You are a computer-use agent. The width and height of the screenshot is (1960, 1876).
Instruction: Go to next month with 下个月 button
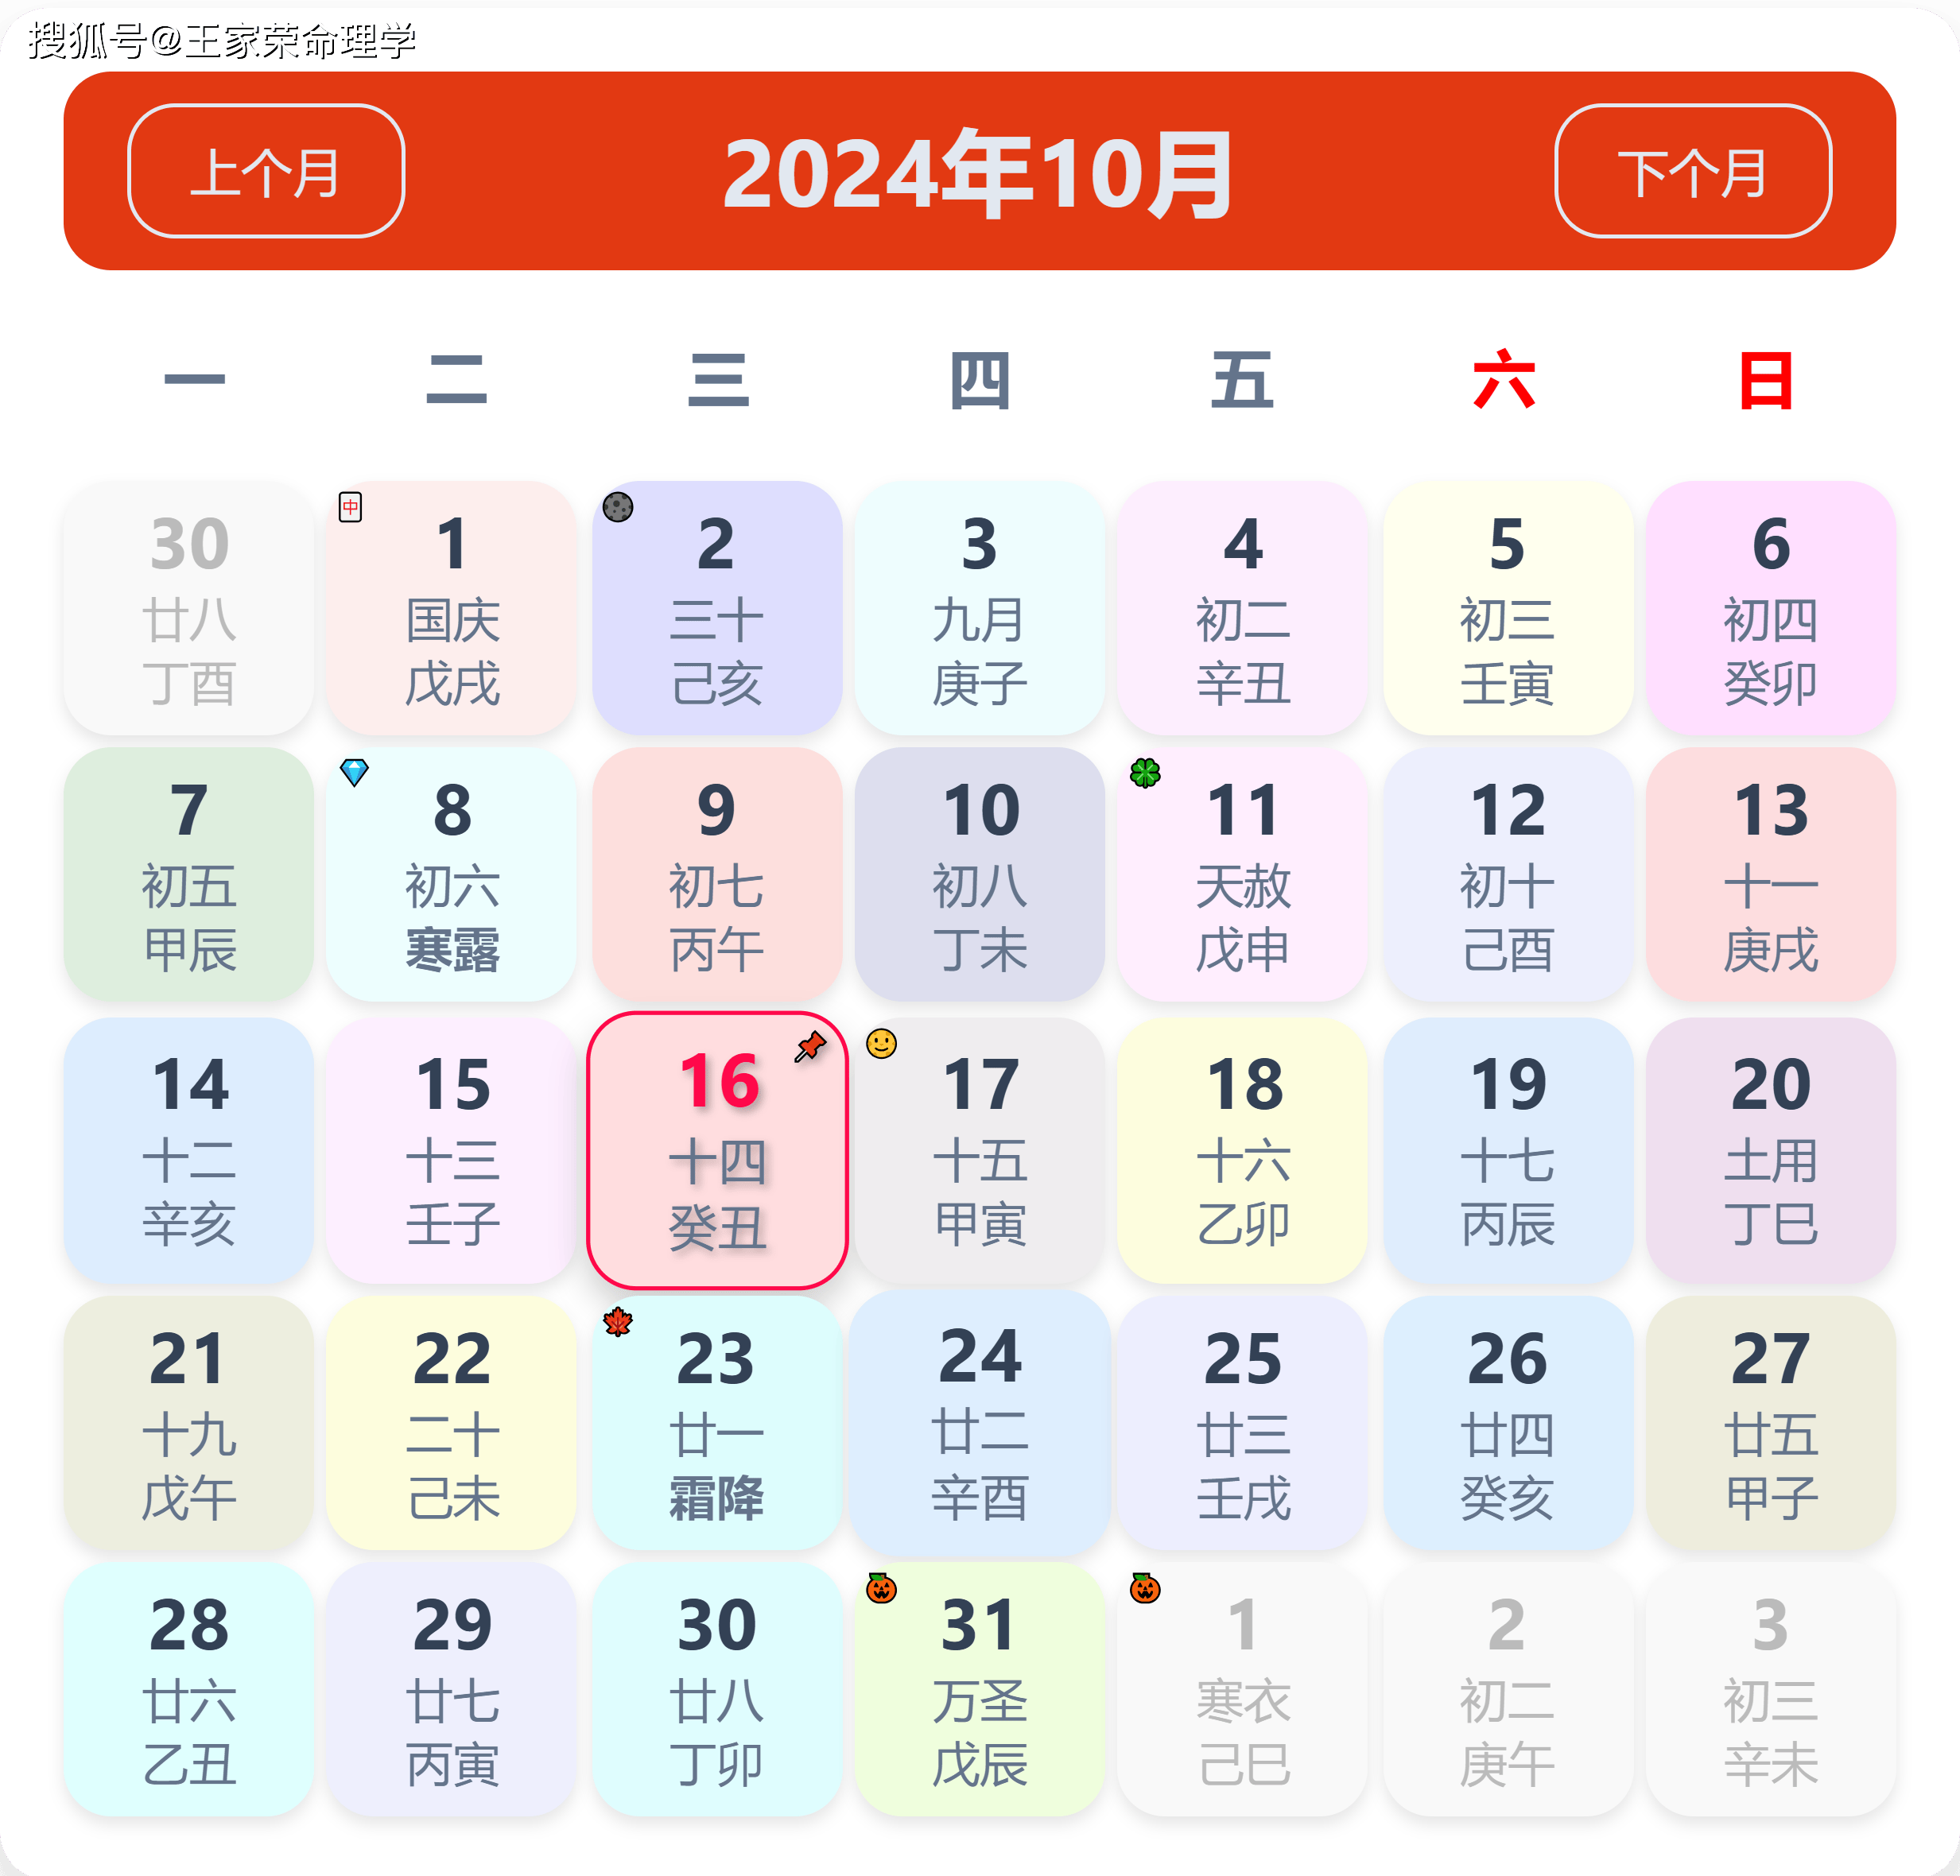[1693, 171]
